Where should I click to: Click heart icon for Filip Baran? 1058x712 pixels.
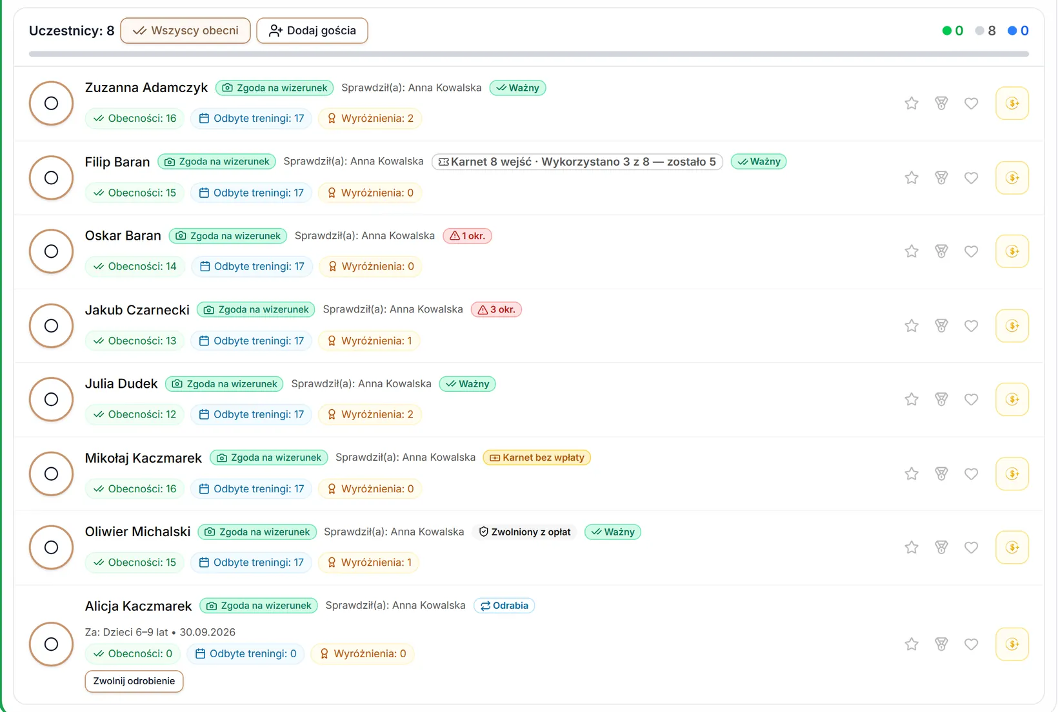click(971, 178)
